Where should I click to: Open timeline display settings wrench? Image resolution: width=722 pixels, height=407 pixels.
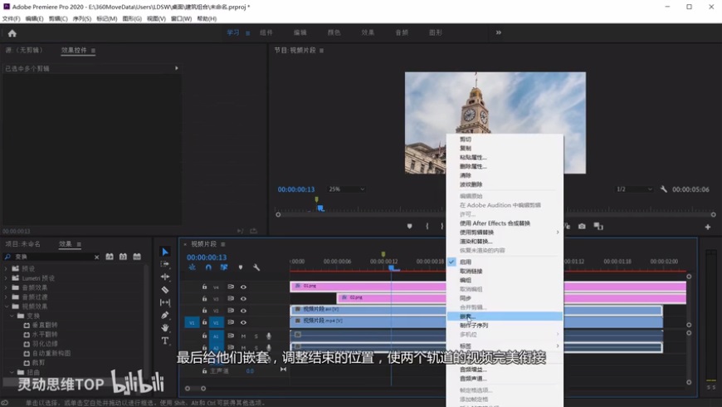click(x=256, y=267)
